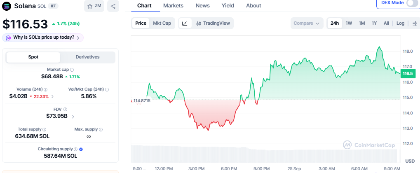Click the $73.95B FDV value

click(x=57, y=116)
